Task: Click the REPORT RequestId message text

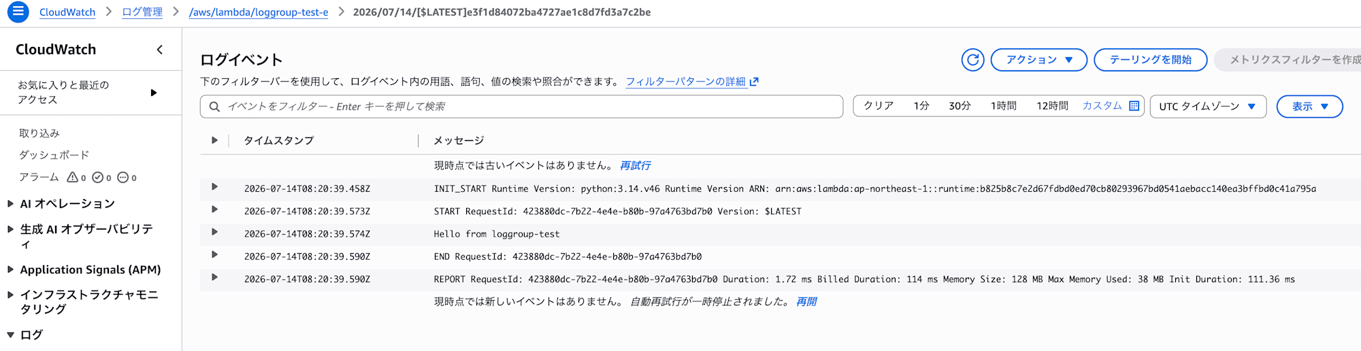Action: 864,280
